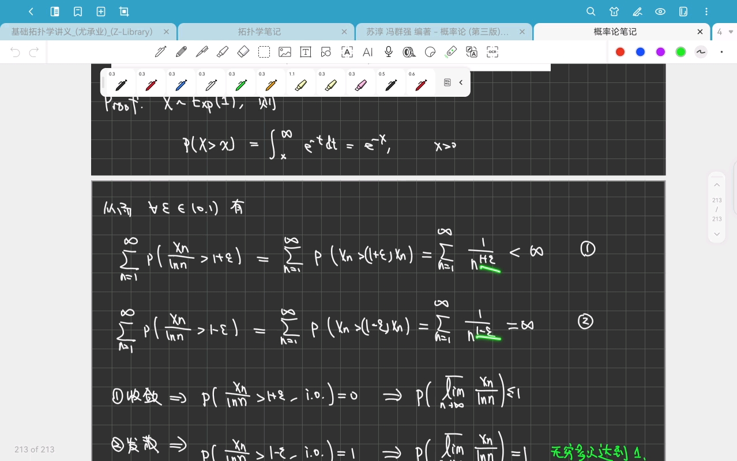Redo the last stroke
This screenshot has width=737, height=461.
coord(34,52)
